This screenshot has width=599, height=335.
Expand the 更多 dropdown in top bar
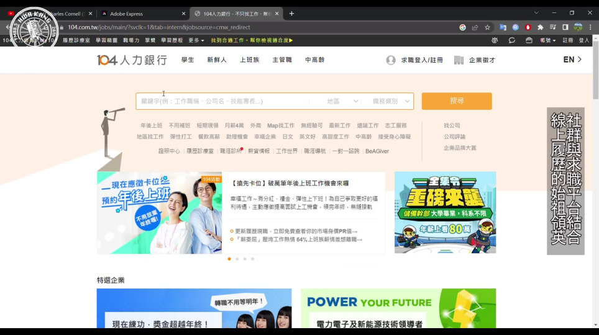pos(196,40)
